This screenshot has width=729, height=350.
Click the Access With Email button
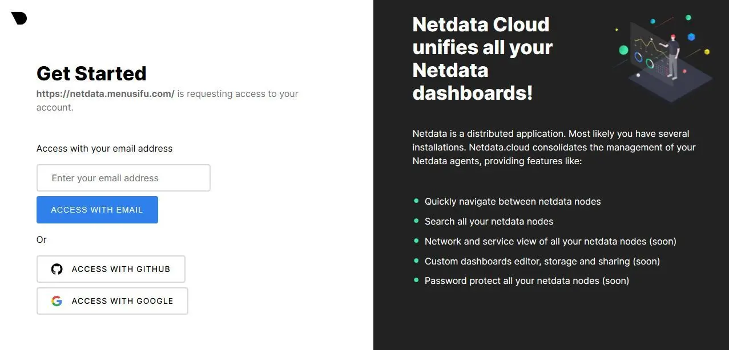[97, 210]
